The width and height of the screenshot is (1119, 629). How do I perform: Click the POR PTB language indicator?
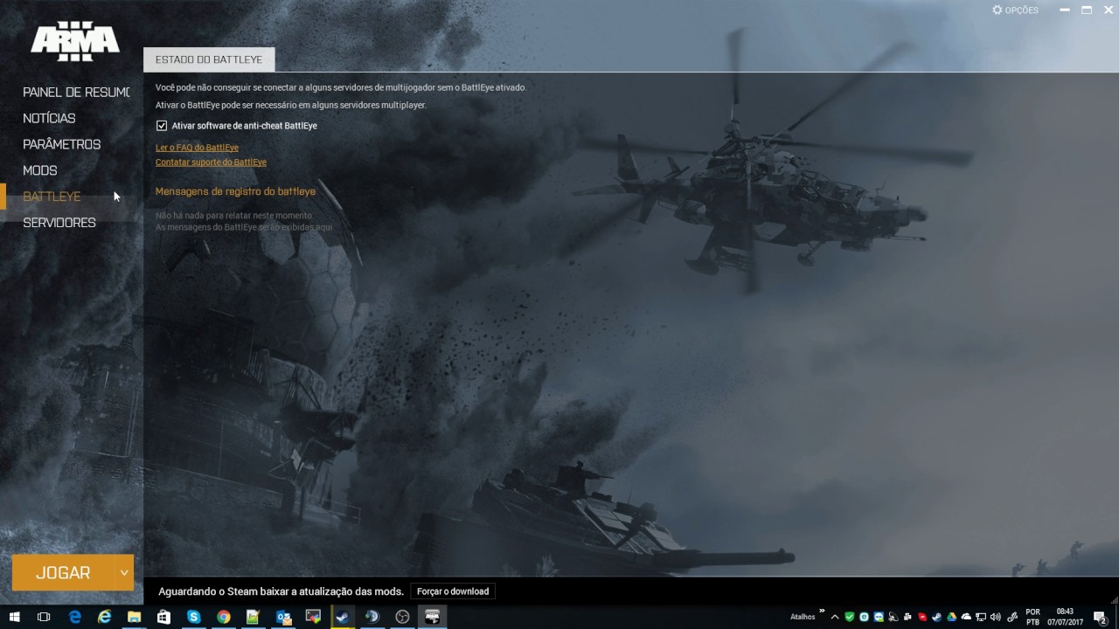pos(1032,617)
